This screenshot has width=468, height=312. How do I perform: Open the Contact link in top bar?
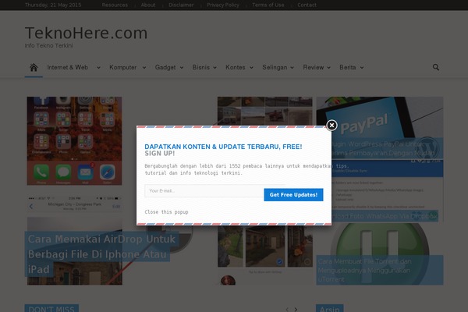(x=307, y=5)
